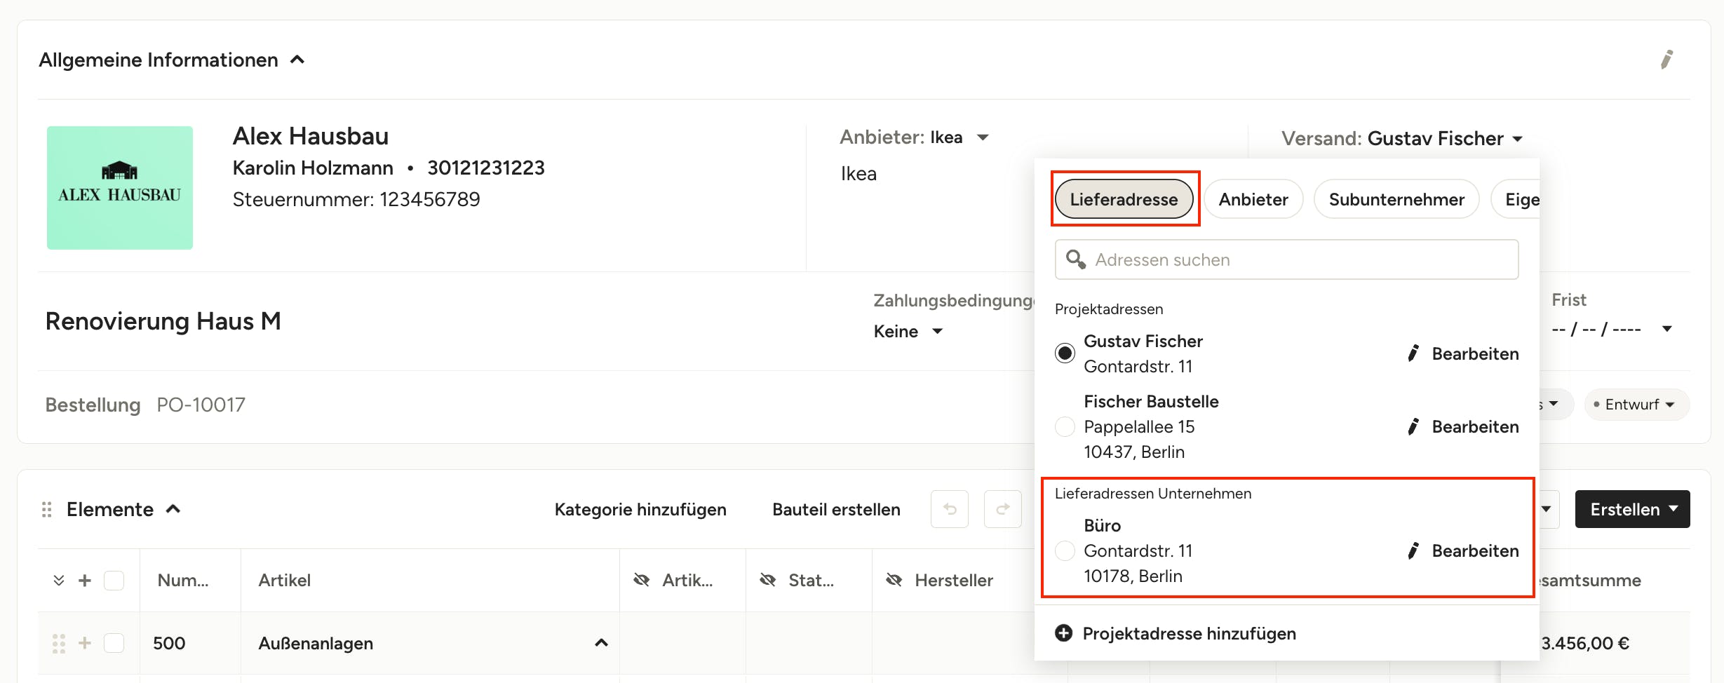Click the 3.456,00 € total amount
Viewport: 1724px width, 683px height.
[x=1585, y=643]
